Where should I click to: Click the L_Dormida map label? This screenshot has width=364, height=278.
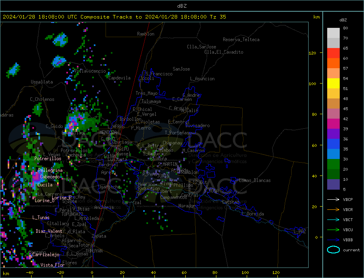tap(253, 214)
